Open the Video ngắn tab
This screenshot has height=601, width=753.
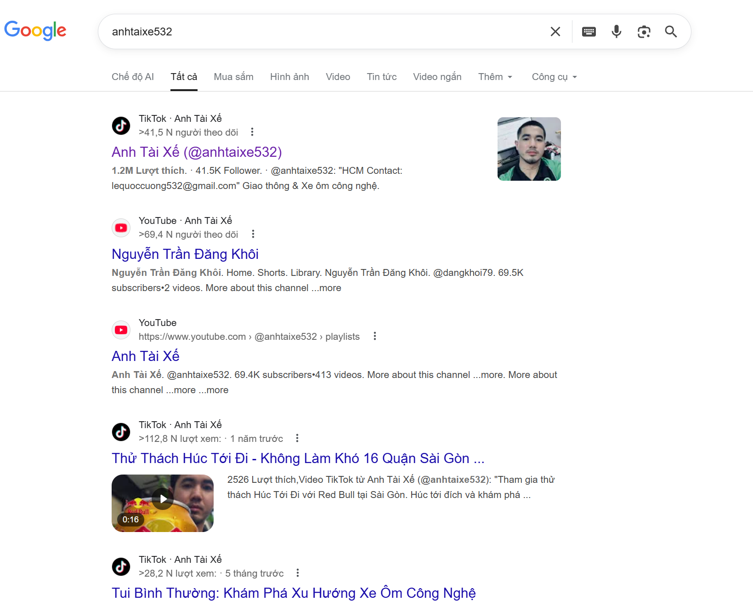click(437, 77)
